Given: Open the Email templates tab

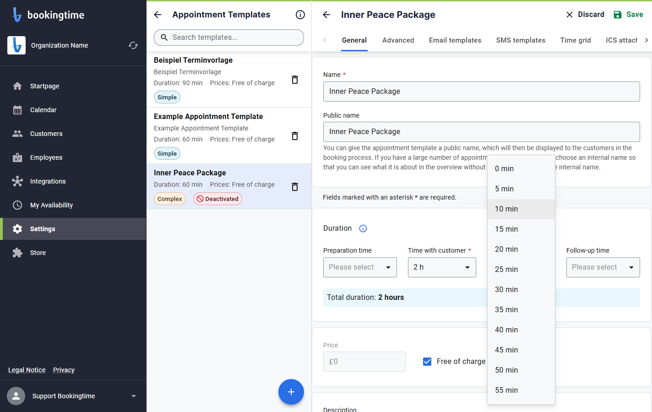Looking at the screenshot, I should coord(455,40).
